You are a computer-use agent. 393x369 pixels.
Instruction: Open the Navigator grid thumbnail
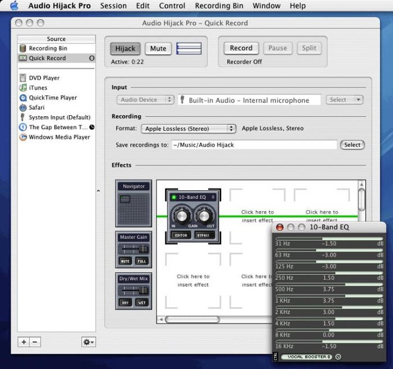point(134,209)
